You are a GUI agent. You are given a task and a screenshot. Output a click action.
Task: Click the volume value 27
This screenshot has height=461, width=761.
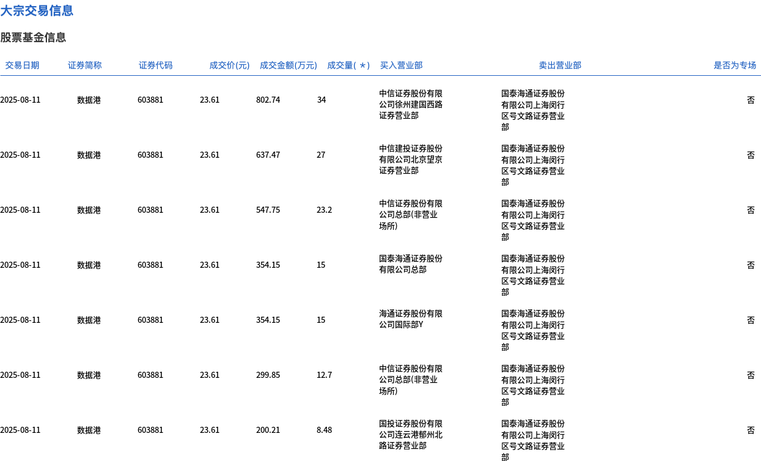pyautogui.click(x=321, y=155)
